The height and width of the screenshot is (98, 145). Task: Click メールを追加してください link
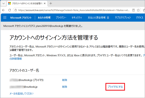[x=21, y=94]
